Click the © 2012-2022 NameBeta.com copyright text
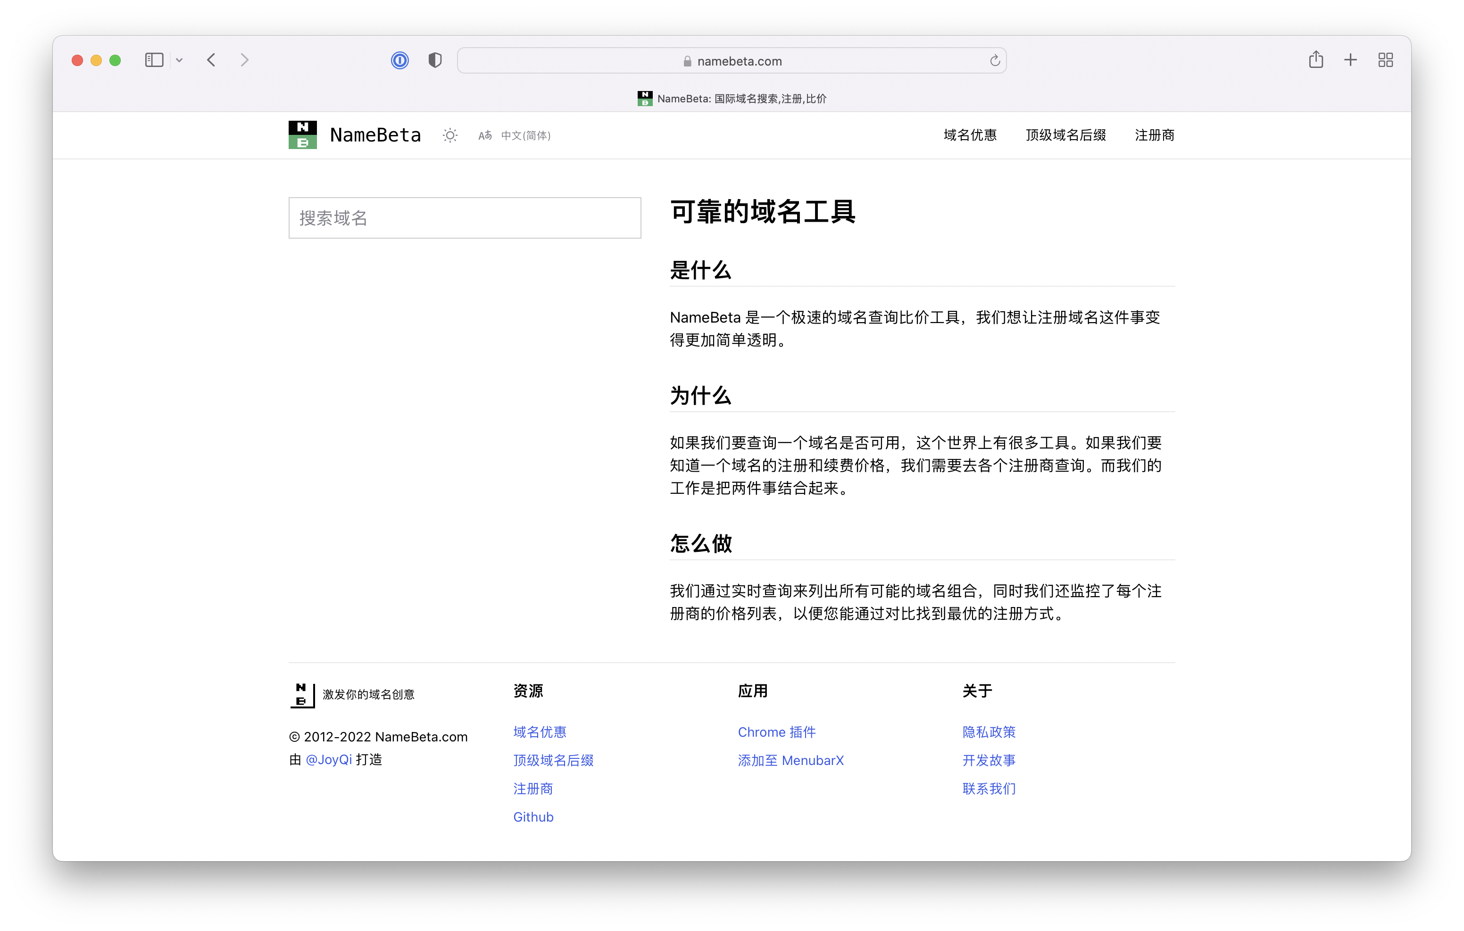Viewport: 1464px width, 931px height. click(378, 736)
